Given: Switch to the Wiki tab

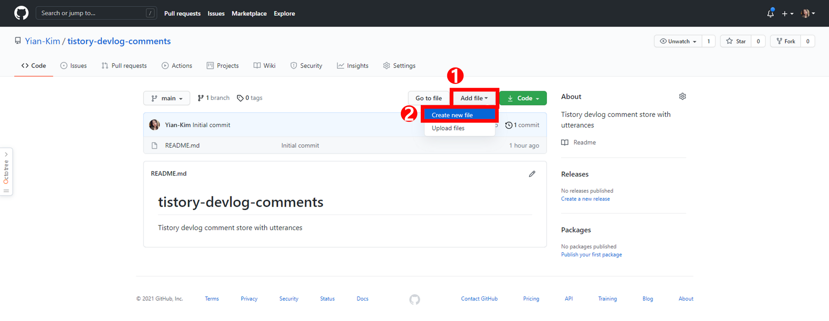Looking at the screenshot, I should coord(264,65).
